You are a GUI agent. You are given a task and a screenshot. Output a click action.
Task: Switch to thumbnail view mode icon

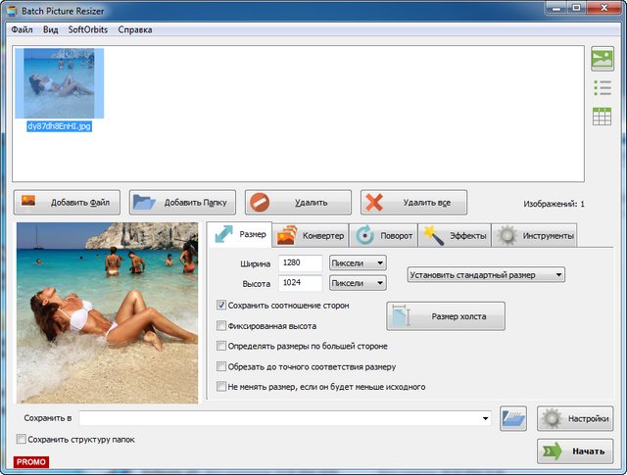click(x=602, y=60)
